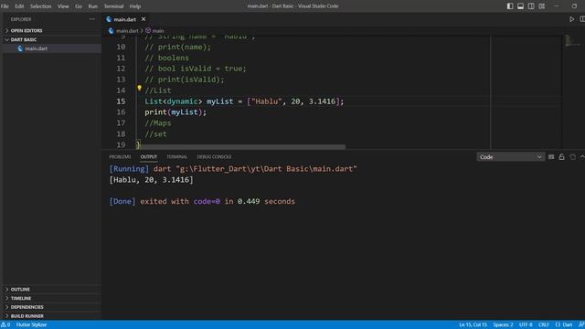Viewport: 585px width, 329px height.
Task: Click the "Hablu" string in line 15
Action: [267, 101]
